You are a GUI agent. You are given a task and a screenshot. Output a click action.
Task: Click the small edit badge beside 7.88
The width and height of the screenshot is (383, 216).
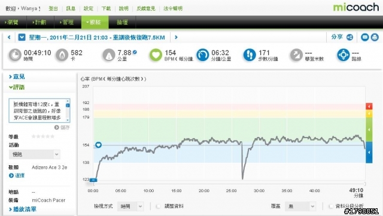[135, 52]
